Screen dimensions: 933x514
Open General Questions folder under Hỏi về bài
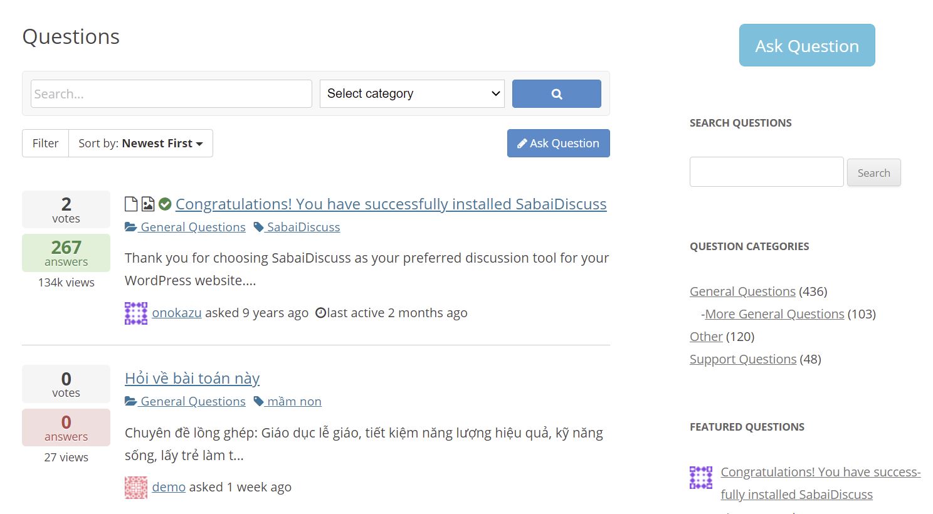185,401
